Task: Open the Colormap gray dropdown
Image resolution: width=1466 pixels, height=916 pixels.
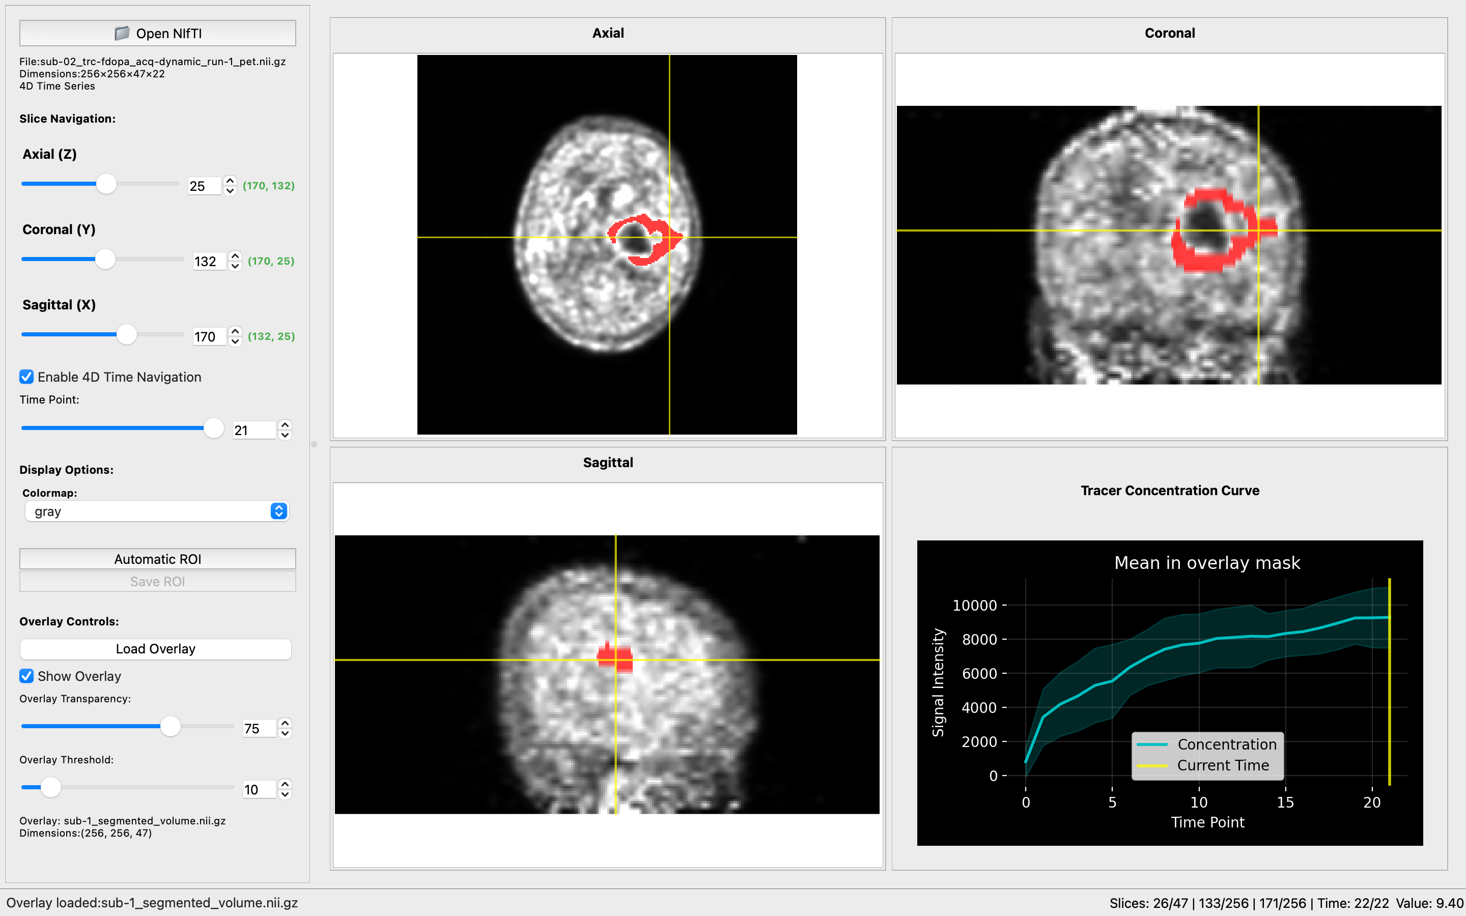Action: point(157,511)
